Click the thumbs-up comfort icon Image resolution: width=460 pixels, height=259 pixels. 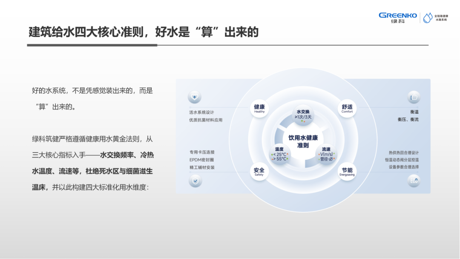pos(414,97)
